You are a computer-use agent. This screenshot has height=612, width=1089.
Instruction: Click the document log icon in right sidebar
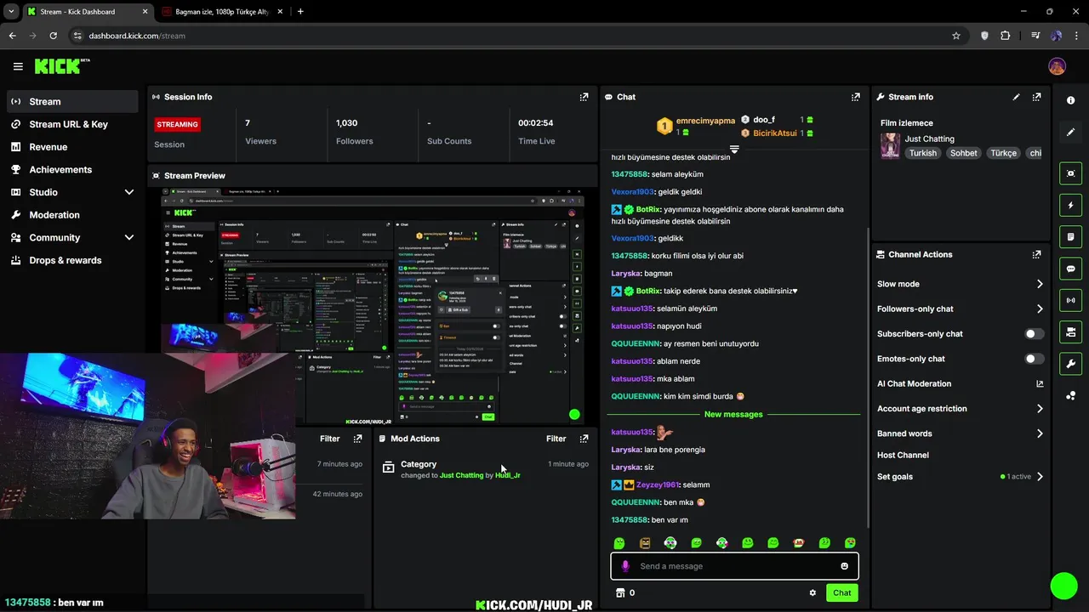point(1070,236)
